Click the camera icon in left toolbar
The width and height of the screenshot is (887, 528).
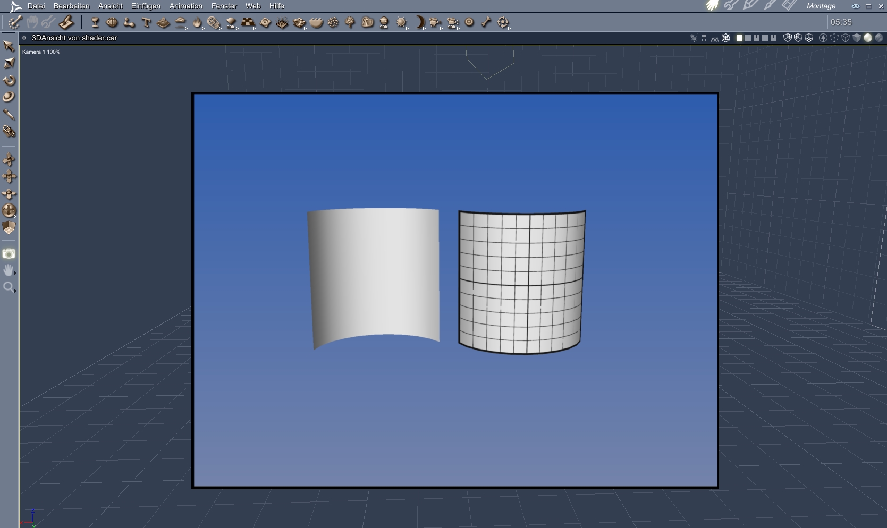coord(9,254)
